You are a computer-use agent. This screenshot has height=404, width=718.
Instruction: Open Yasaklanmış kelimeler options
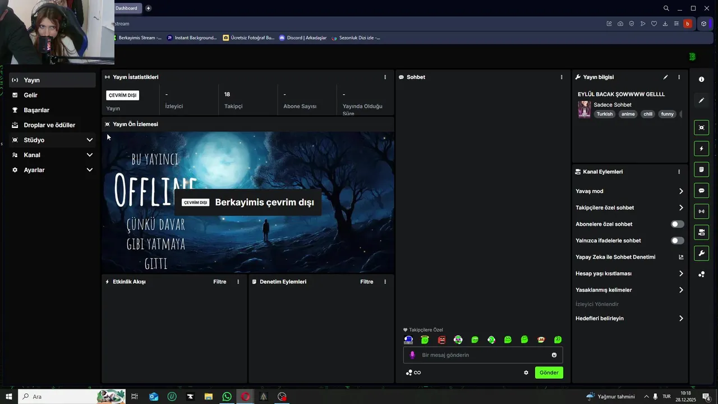point(629,290)
